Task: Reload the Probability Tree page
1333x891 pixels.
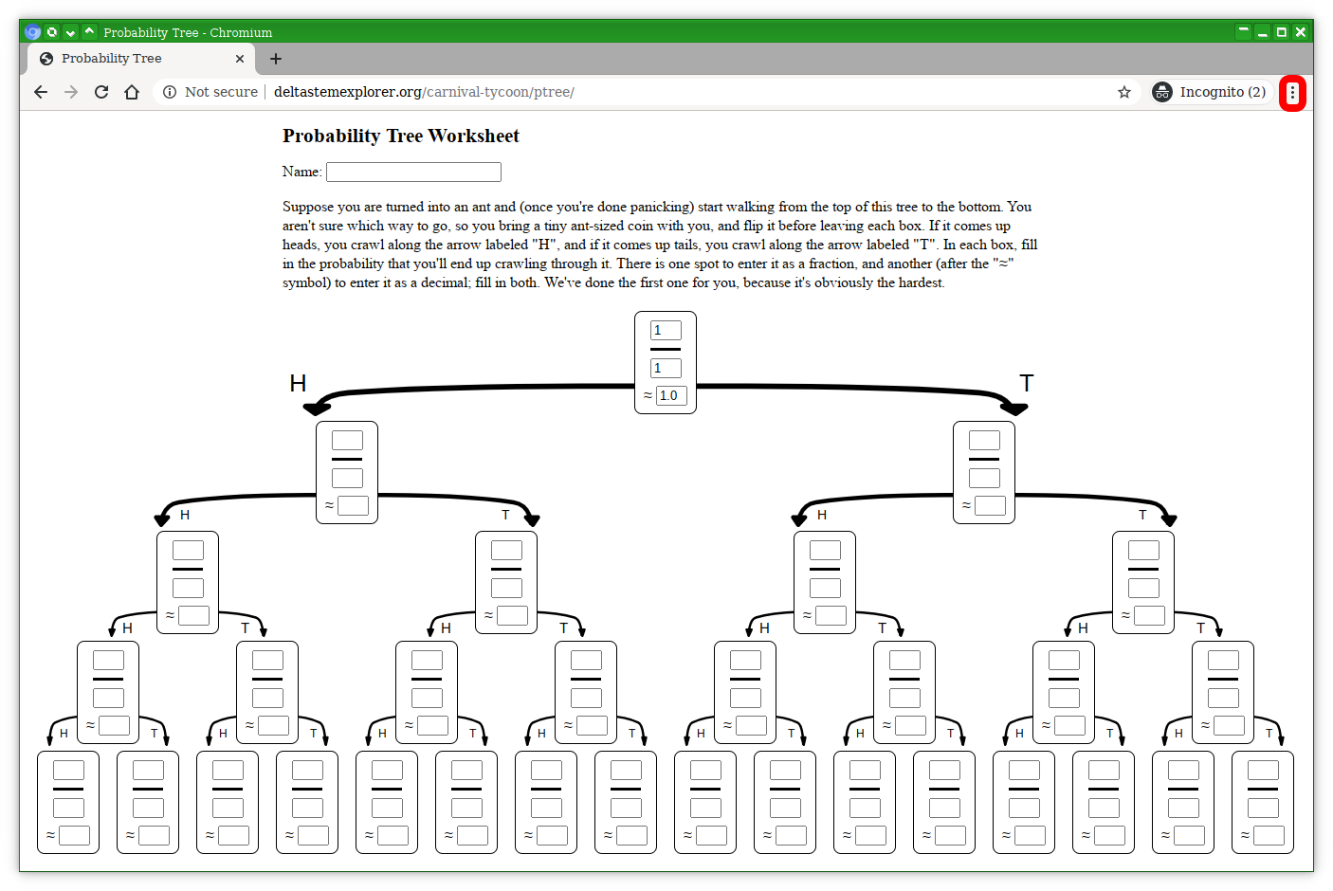Action: 101,92
